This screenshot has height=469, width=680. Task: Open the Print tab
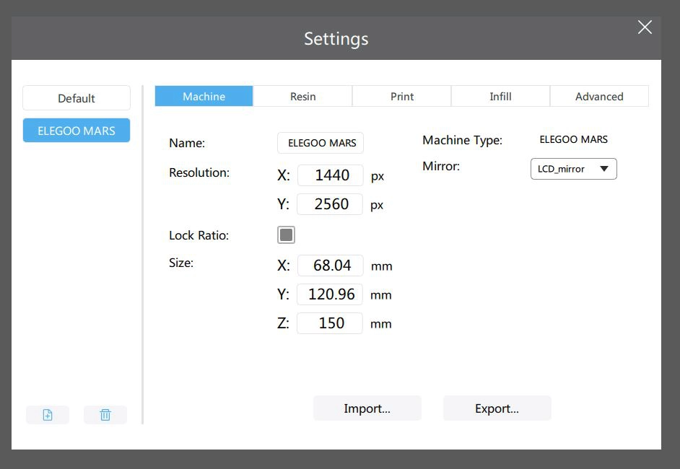point(402,96)
